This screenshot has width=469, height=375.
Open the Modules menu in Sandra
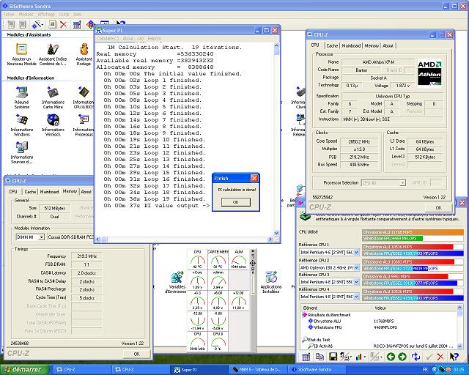[26, 14]
